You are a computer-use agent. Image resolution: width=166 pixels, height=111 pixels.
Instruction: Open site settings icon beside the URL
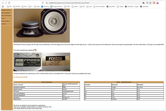47,3
